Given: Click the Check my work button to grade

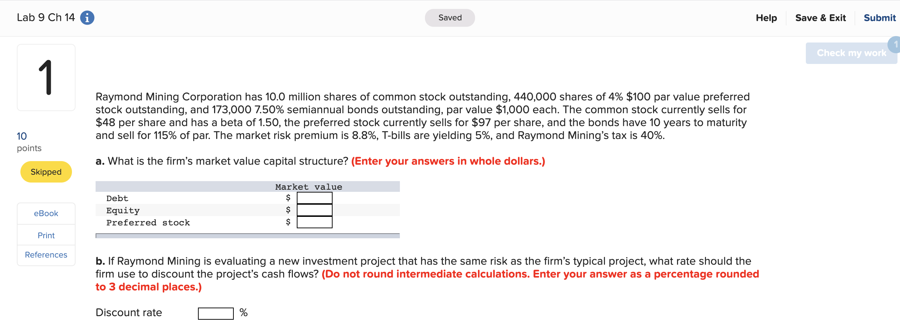Looking at the screenshot, I should click(x=851, y=53).
